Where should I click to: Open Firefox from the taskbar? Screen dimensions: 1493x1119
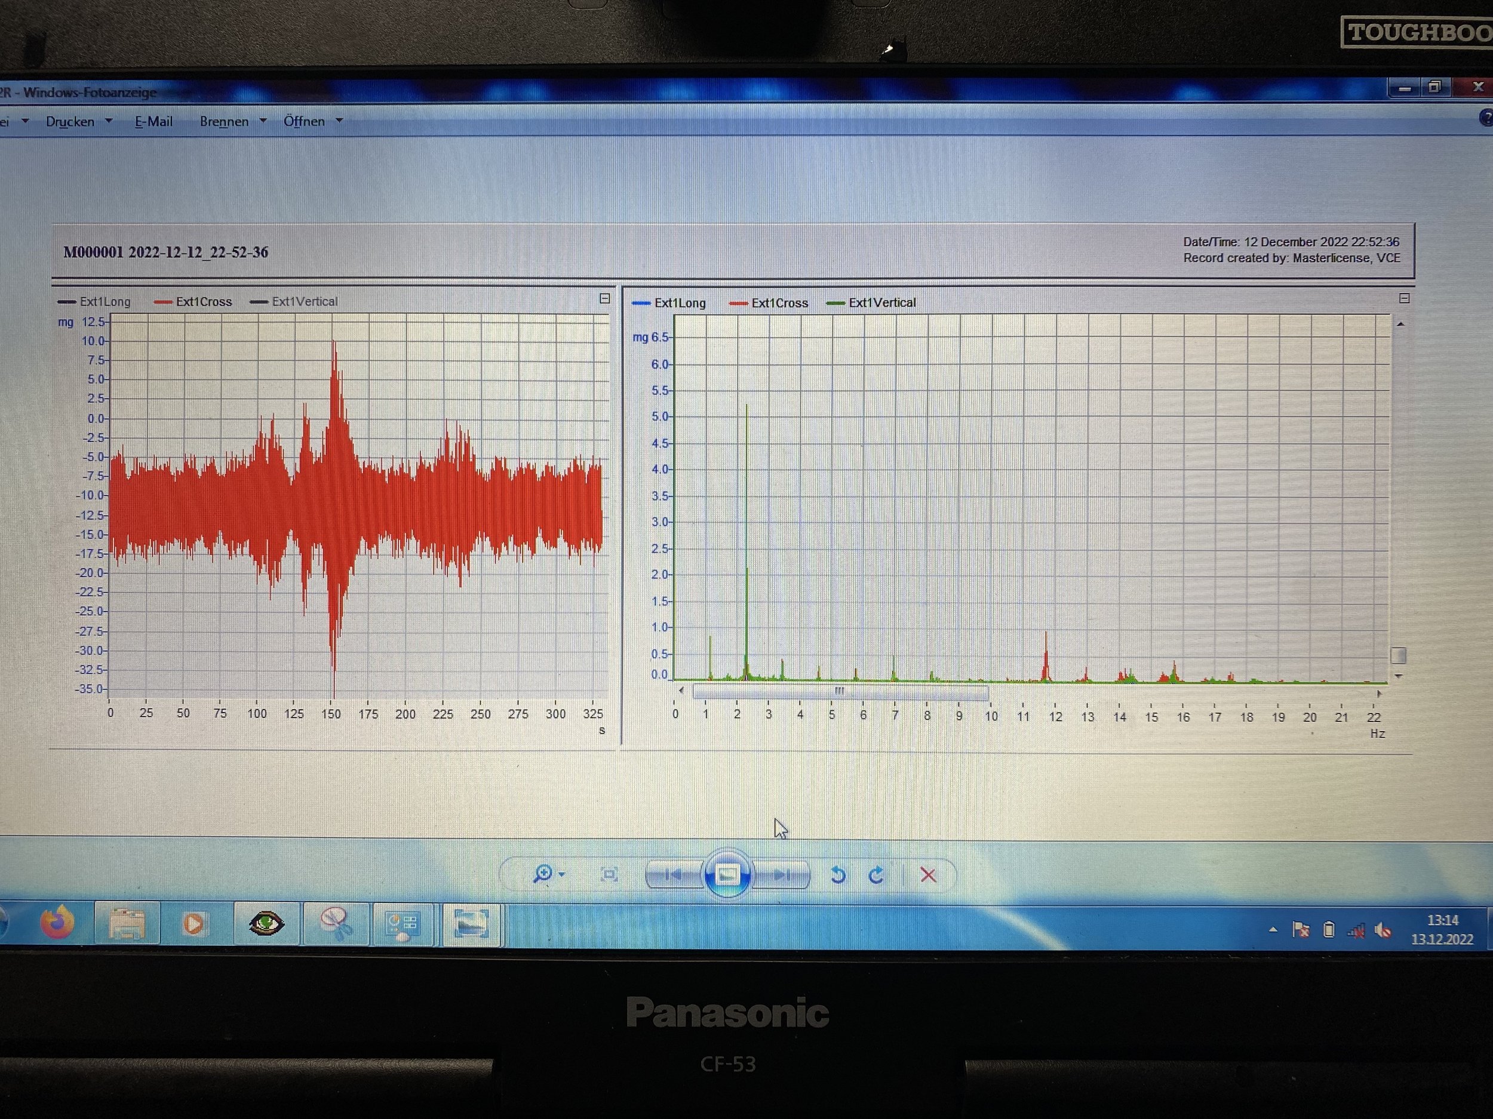tap(57, 923)
